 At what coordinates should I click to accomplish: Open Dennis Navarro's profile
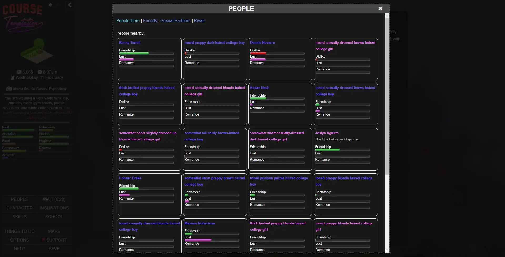pyautogui.click(x=262, y=43)
